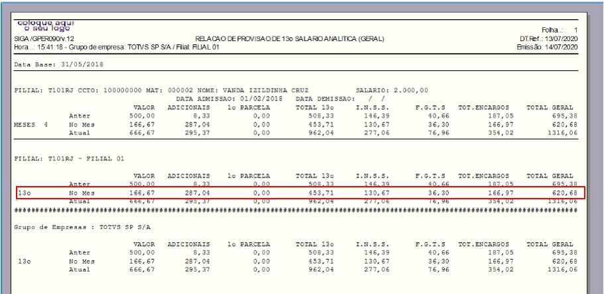Image resolution: width=604 pixels, height=294 pixels.
Task: Click Grupo de Empresas Atual TOT.ENCARGOS "354,02"
Action: (x=501, y=269)
